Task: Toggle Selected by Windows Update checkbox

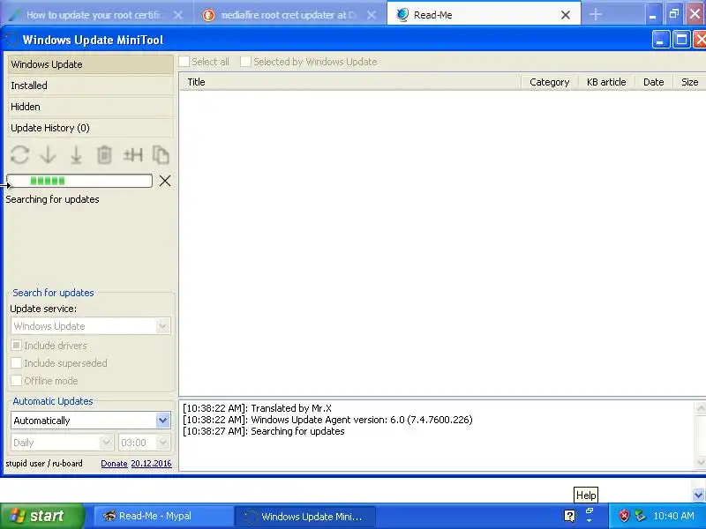Action: click(x=245, y=62)
